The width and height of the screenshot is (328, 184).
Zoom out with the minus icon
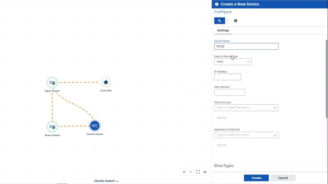[x=191, y=172]
